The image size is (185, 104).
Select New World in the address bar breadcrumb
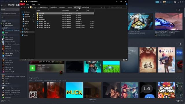pyautogui.click(x=77, y=7)
